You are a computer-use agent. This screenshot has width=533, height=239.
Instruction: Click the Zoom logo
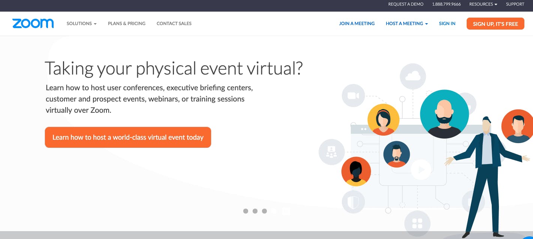(x=33, y=24)
